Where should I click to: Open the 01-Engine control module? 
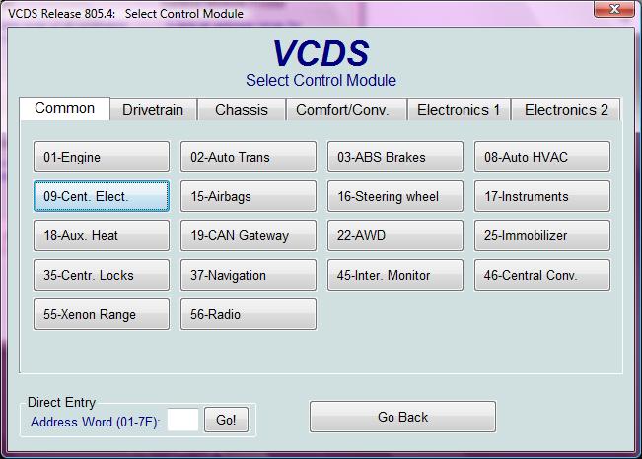click(102, 157)
